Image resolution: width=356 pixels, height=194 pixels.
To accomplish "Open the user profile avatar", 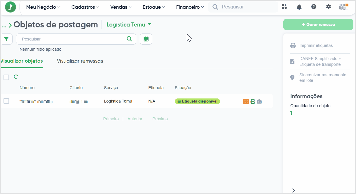I will 343,7.
